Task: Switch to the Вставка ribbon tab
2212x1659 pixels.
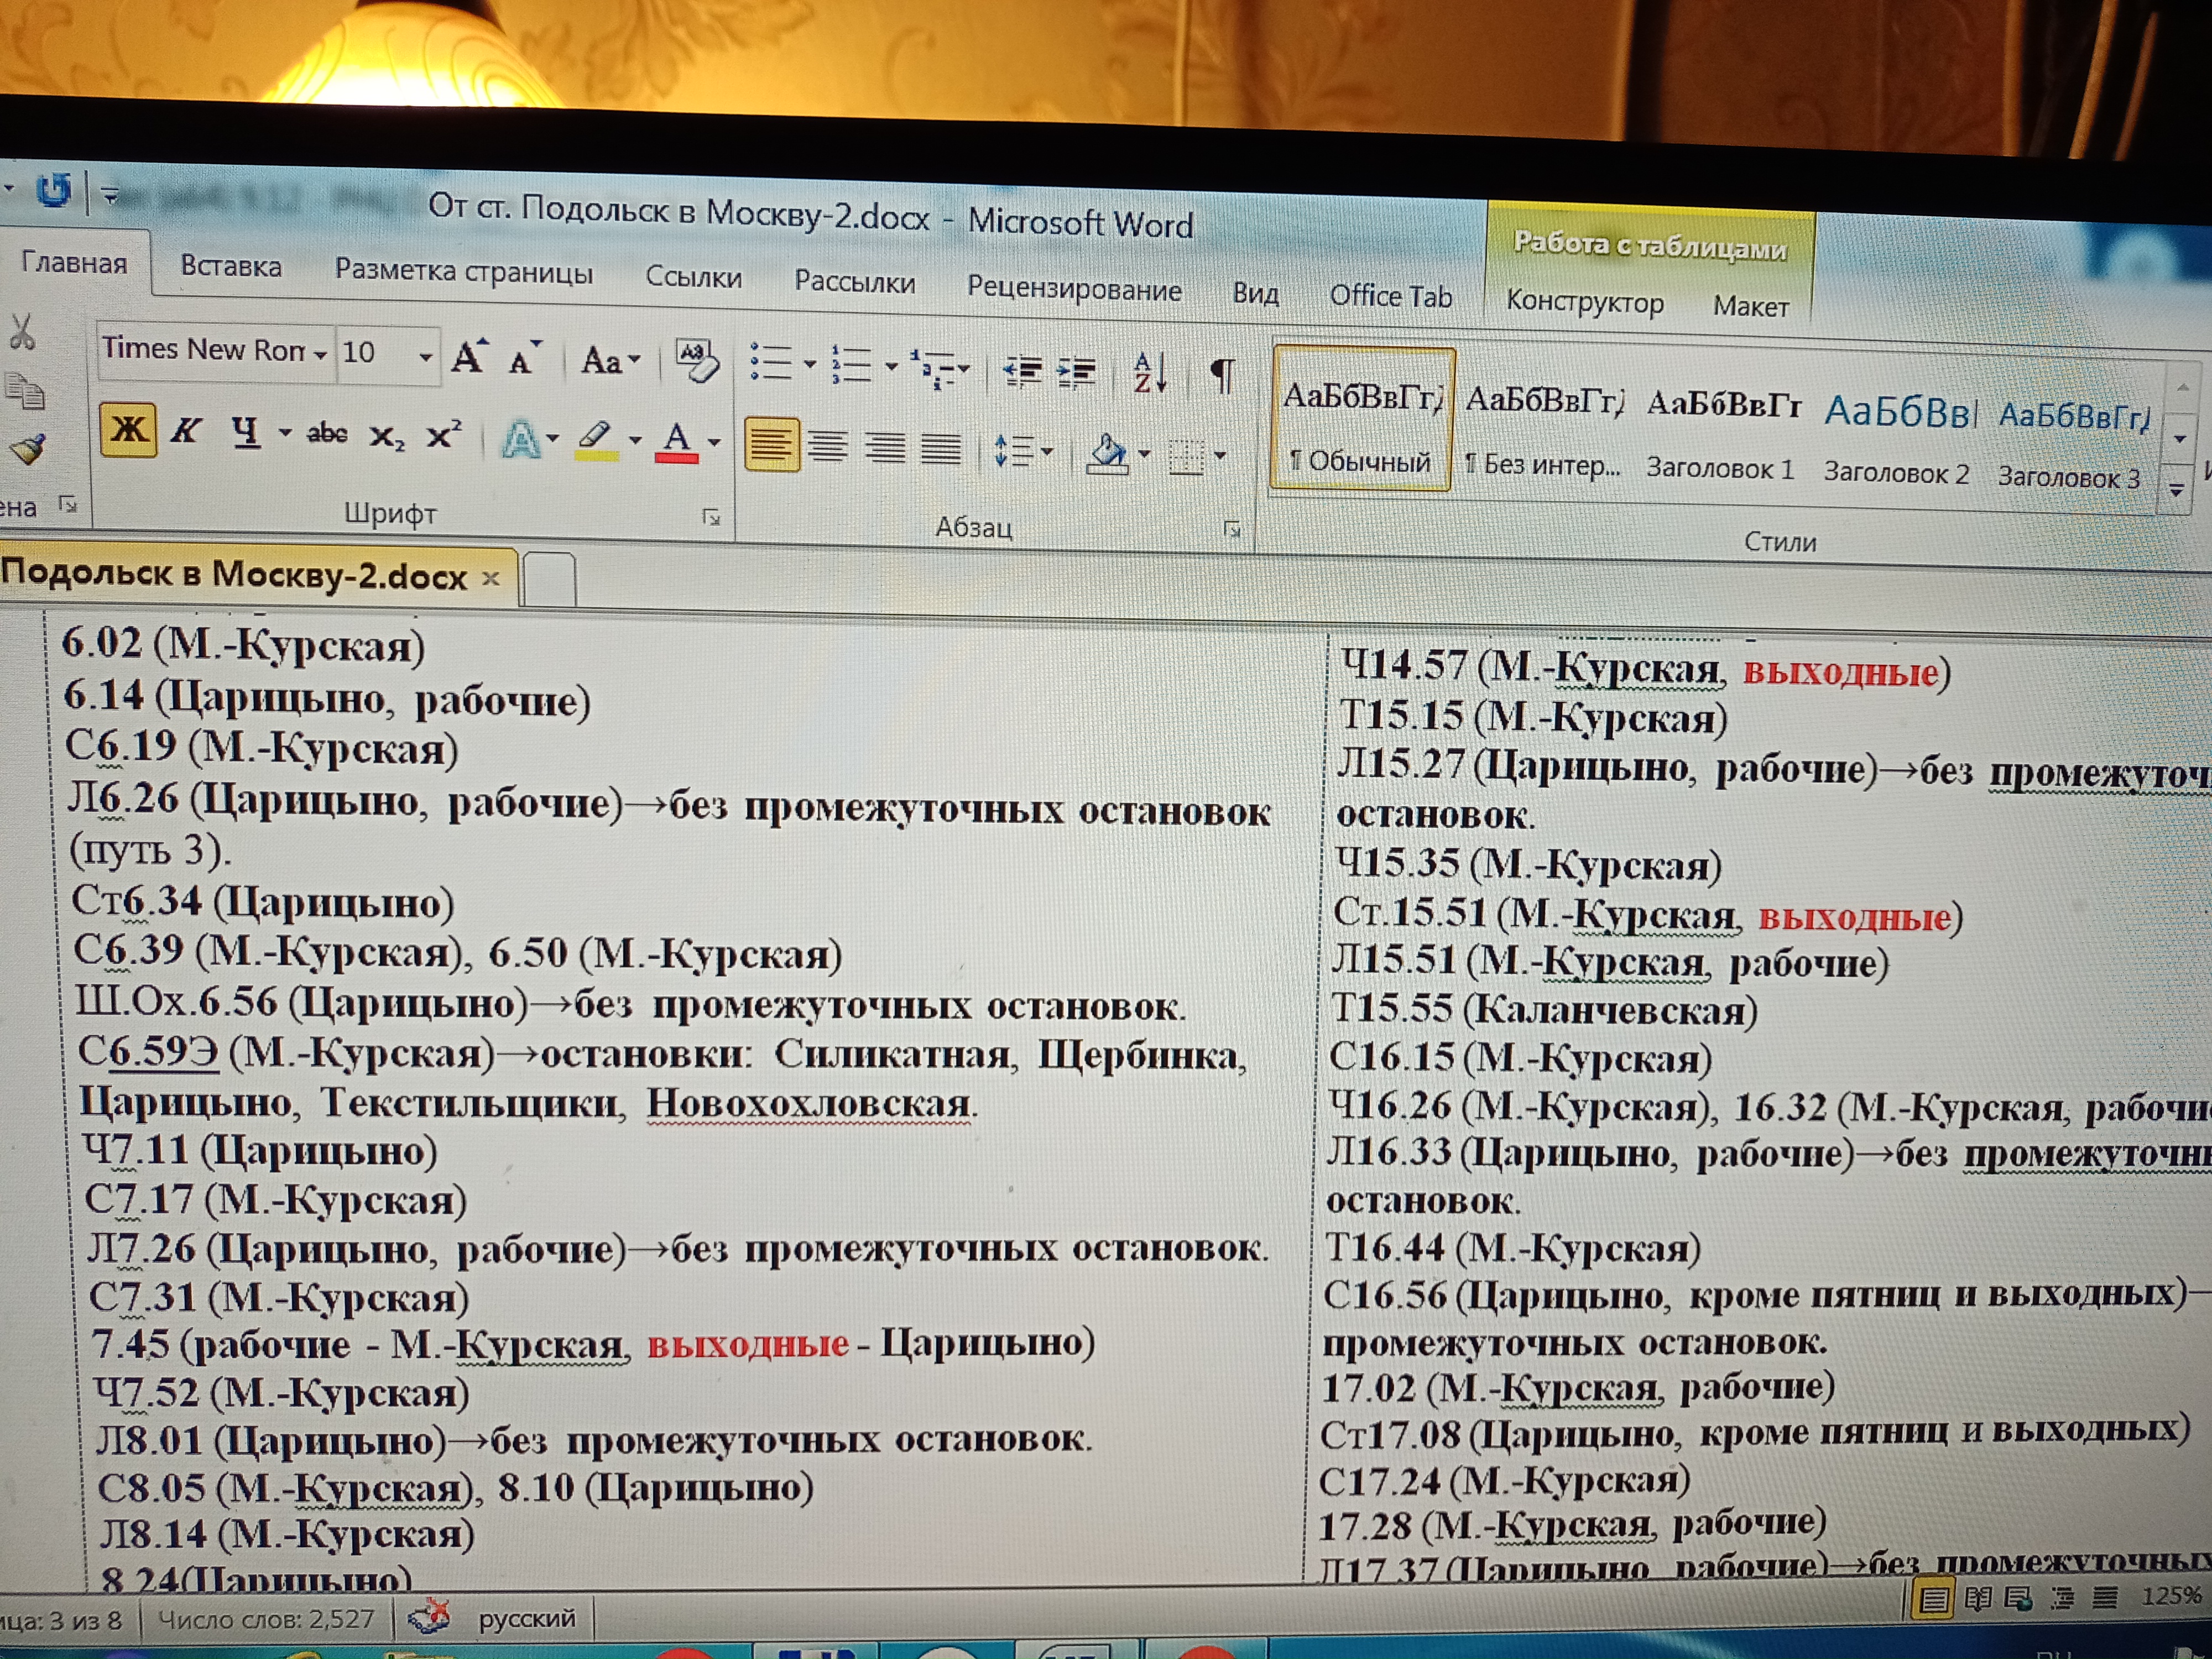Action: click(x=231, y=266)
